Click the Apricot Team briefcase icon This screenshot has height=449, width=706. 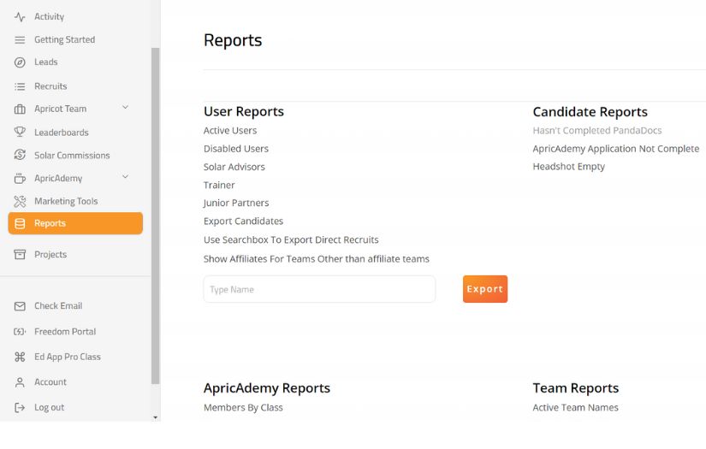pyautogui.click(x=20, y=109)
